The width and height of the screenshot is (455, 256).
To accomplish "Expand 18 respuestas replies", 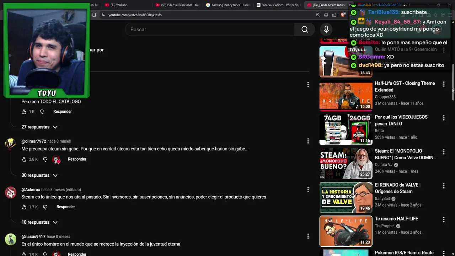I will point(39,222).
